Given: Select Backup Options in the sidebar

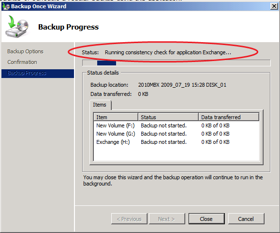Looking at the screenshot, I should 25,51.
